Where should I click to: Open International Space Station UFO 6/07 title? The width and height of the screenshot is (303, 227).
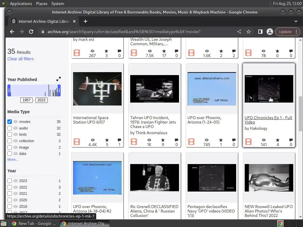91,120
